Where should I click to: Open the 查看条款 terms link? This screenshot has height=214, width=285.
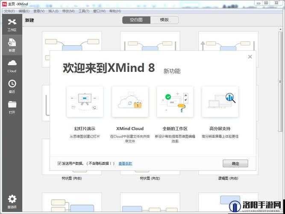point(125,163)
